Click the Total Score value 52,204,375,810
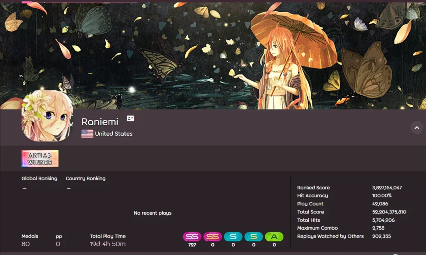Screen dimensions: 426x255 click(389, 212)
